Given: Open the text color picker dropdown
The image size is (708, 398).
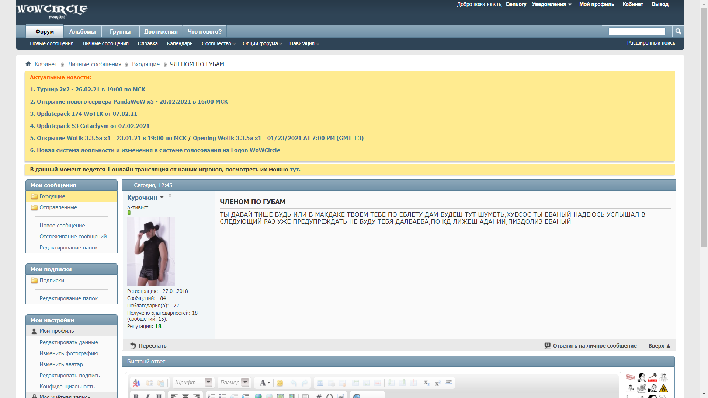Looking at the screenshot, I should pyautogui.click(x=265, y=383).
